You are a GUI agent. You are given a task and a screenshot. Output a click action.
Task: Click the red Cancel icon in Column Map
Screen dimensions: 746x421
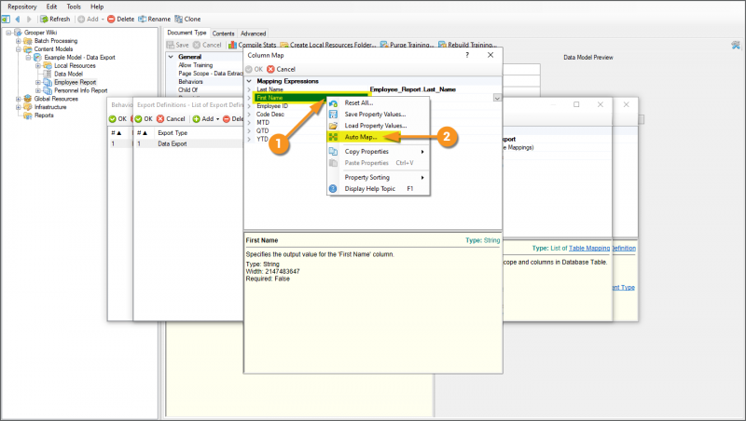tap(270, 69)
